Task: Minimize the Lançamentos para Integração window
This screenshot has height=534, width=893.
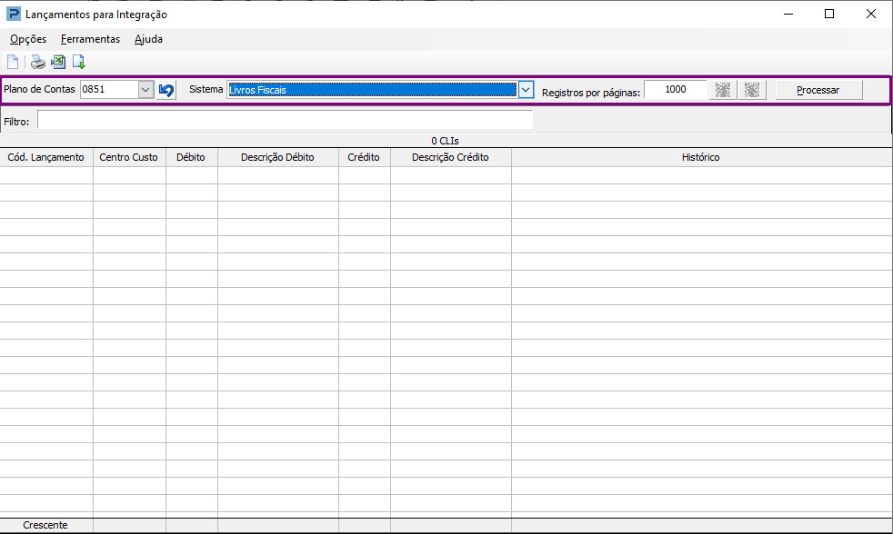Action: coord(788,14)
